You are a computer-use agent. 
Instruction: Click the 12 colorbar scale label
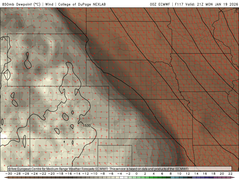(188, 174)
